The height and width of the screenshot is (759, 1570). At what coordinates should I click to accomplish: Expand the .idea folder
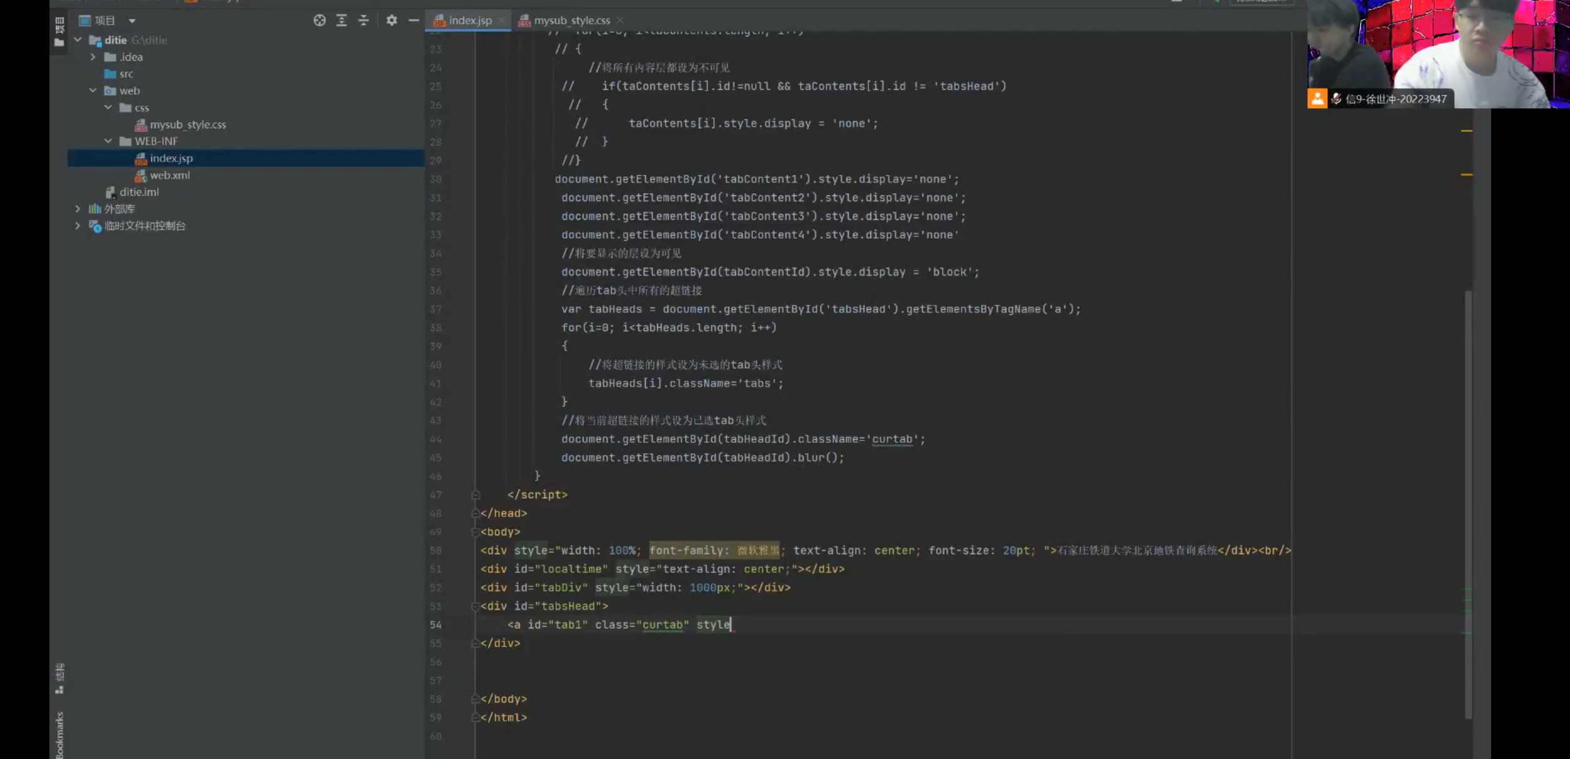(x=93, y=57)
